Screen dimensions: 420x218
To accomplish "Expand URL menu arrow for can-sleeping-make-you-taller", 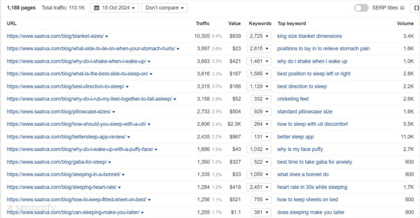I will [142, 213].
